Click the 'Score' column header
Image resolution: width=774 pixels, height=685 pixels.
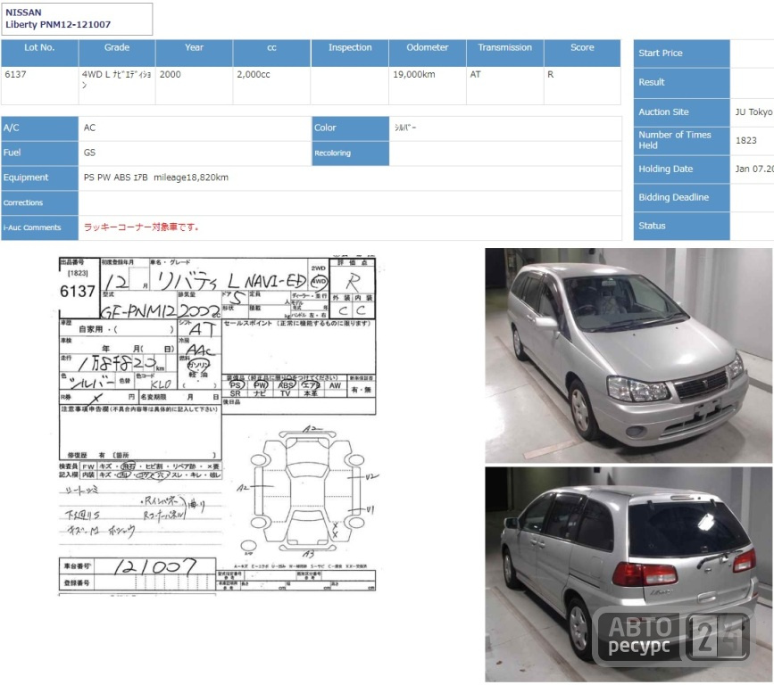582,54
